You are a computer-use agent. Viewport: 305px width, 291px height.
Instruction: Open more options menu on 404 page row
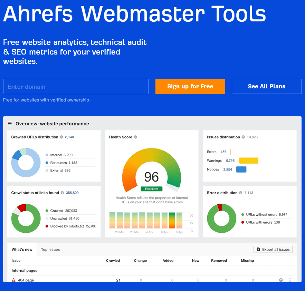point(290,280)
